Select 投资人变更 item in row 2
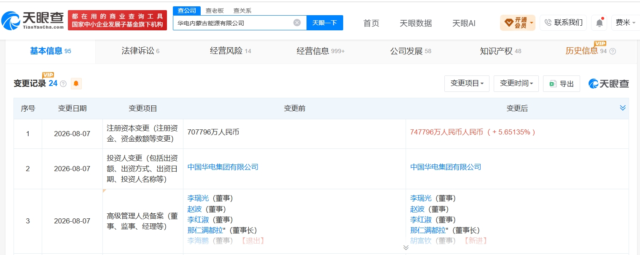This screenshot has width=640, height=255. (x=143, y=169)
